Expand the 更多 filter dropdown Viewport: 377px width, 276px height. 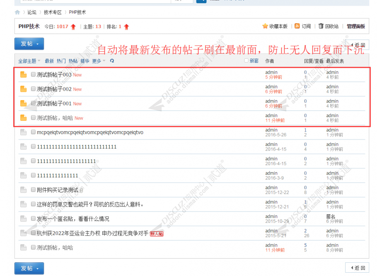tap(99, 61)
